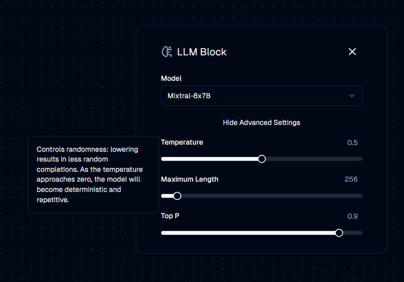Image resolution: width=404 pixels, height=282 pixels.
Task: Click Hide Advanced Settings
Action: click(x=261, y=122)
